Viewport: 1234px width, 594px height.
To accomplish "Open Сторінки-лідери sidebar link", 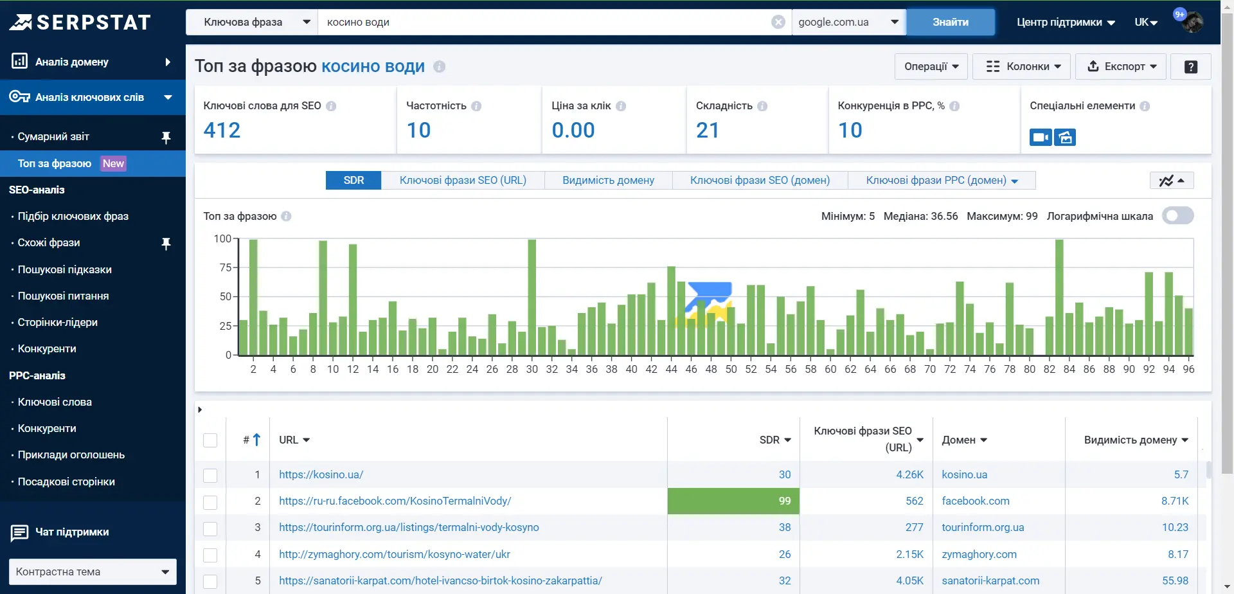I will pos(57,322).
